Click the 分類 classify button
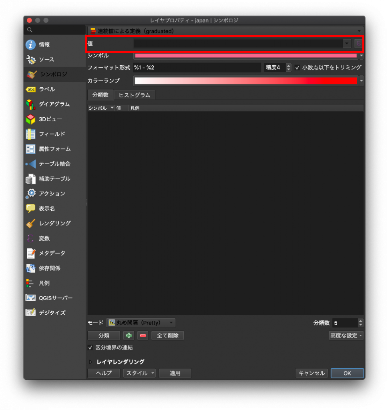 (x=104, y=336)
